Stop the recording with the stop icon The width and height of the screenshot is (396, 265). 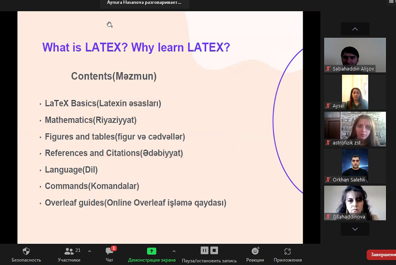click(214, 250)
